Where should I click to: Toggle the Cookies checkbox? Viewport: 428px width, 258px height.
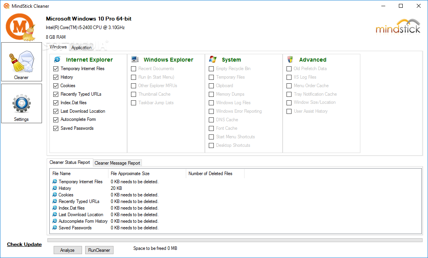[56, 86]
